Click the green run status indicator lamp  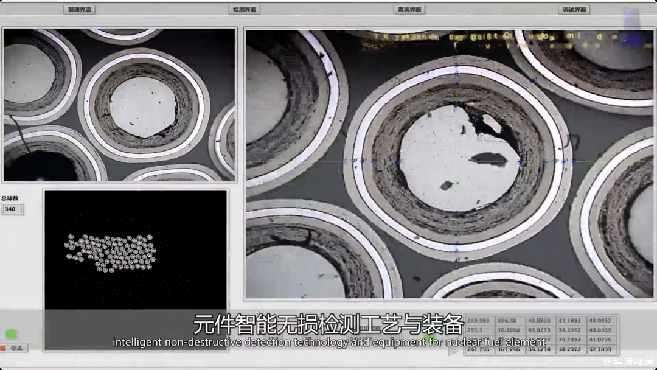(11, 334)
